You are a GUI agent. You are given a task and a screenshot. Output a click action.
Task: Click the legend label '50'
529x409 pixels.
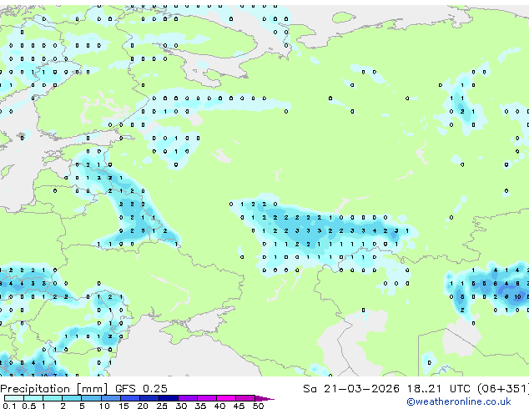258,406
